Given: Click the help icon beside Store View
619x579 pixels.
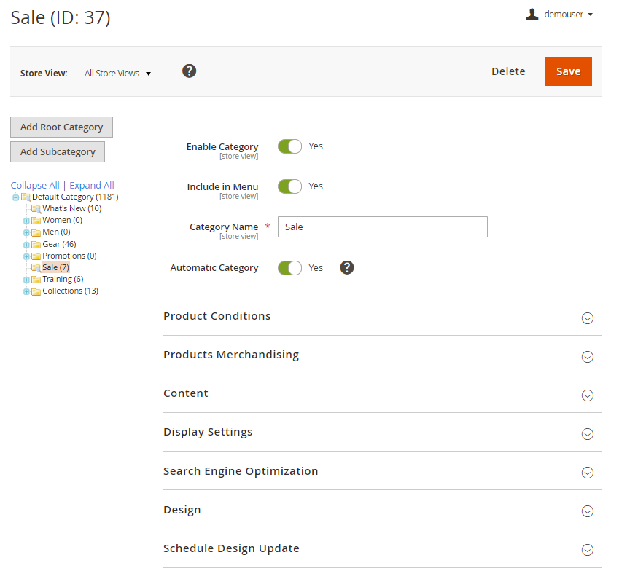Looking at the screenshot, I should click(190, 71).
